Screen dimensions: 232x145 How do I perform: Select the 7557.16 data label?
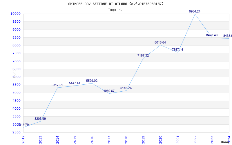[x=177, y=50]
